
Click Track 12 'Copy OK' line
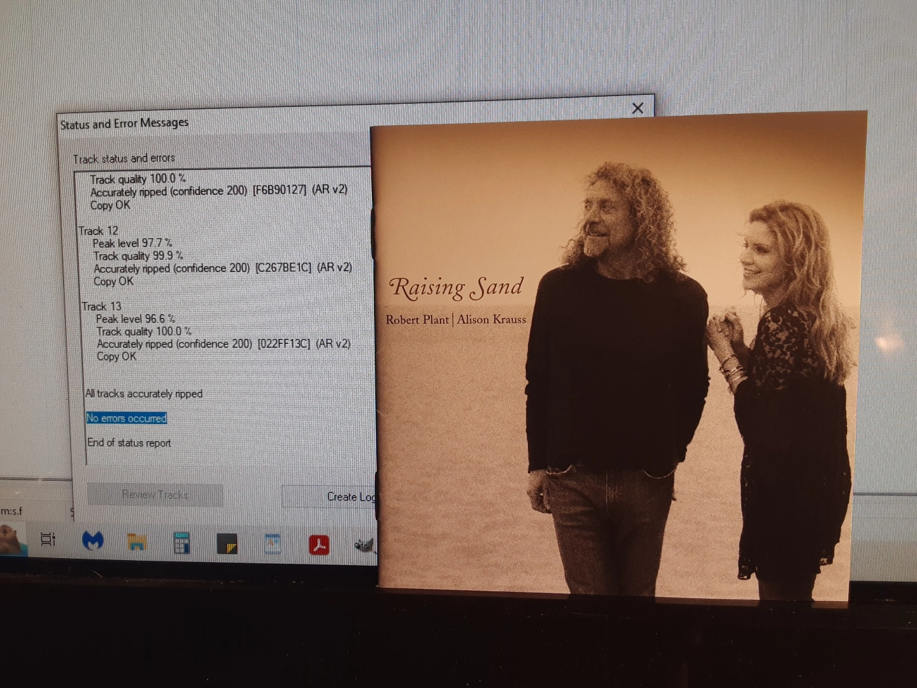click(x=113, y=281)
